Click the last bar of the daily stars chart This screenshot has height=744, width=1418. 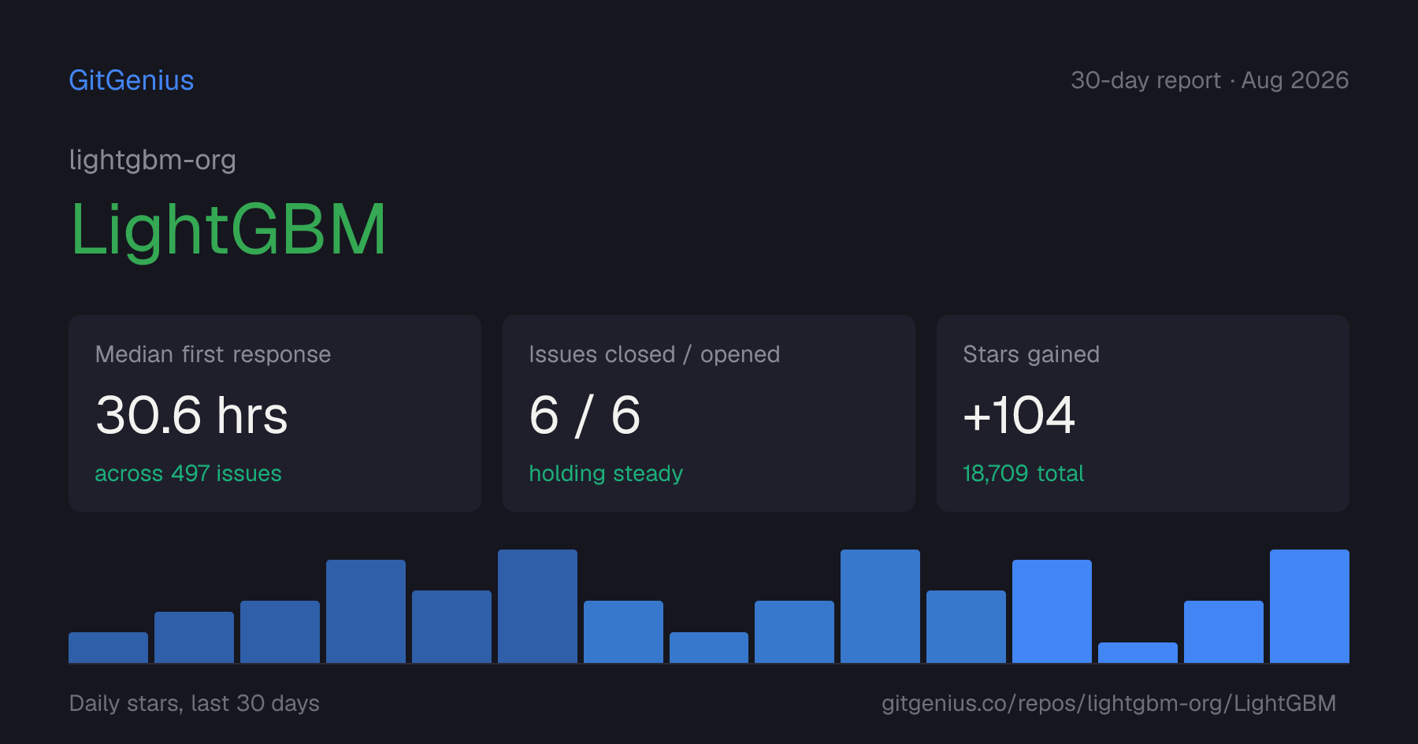(1309, 606)
